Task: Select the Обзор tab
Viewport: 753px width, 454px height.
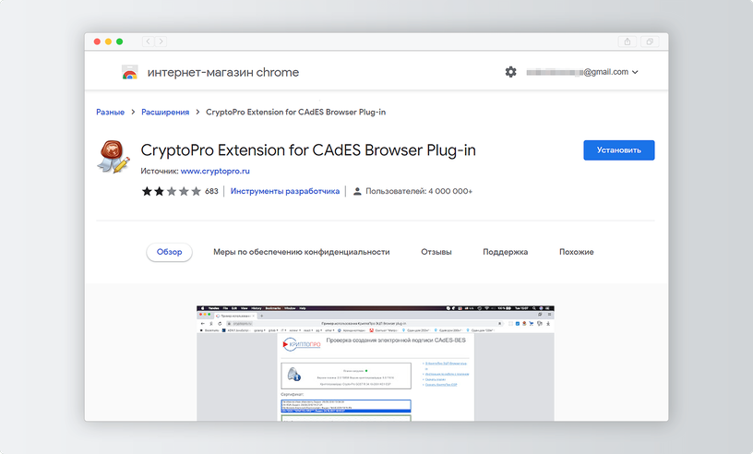Action: pos(169,252)
